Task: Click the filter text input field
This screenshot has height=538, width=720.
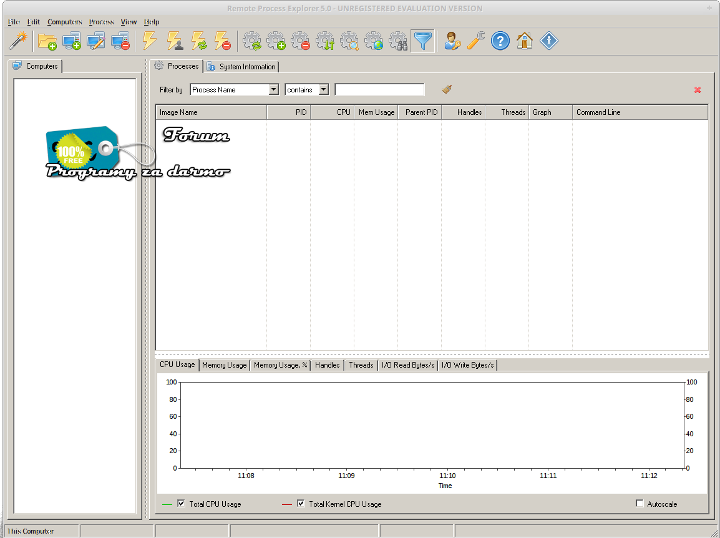Action: pos(380,90)
